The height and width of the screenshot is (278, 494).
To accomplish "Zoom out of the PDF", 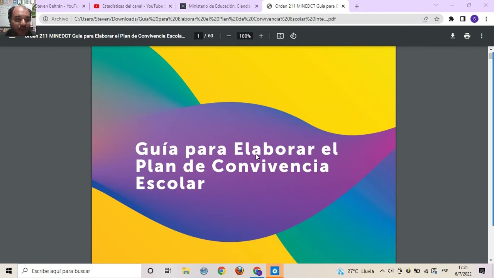I will (229, 36).
